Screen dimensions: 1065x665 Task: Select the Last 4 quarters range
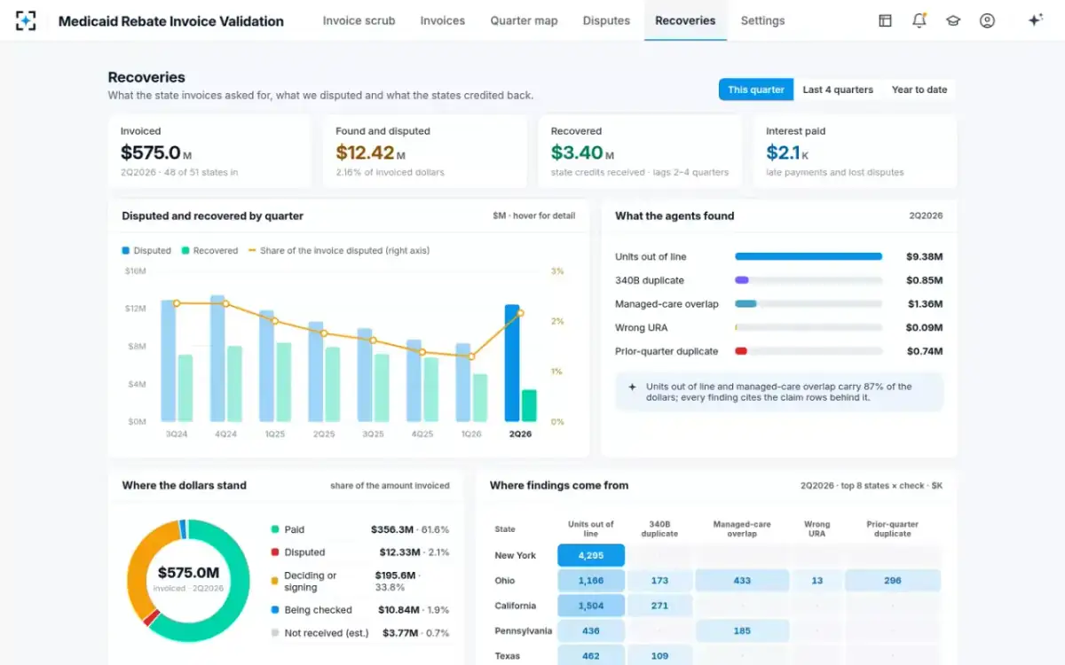pyautogui.click(x=838, y=90)
